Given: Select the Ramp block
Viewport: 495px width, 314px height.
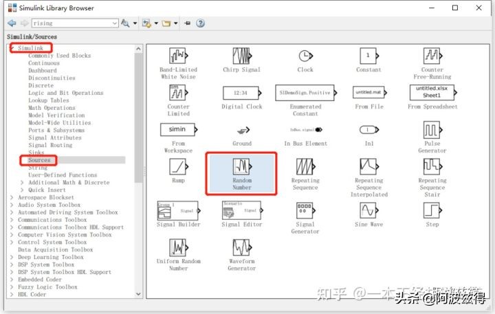Looking at the screenshot, I should [179, 167].
